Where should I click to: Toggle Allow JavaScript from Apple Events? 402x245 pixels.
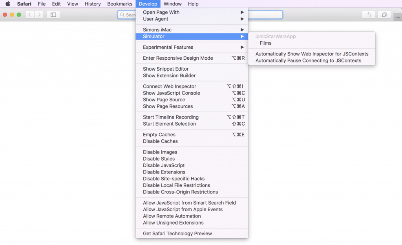pos(192,209)
